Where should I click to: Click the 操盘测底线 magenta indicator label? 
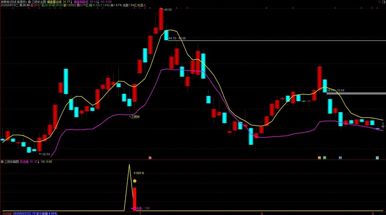tap(86, 2)
